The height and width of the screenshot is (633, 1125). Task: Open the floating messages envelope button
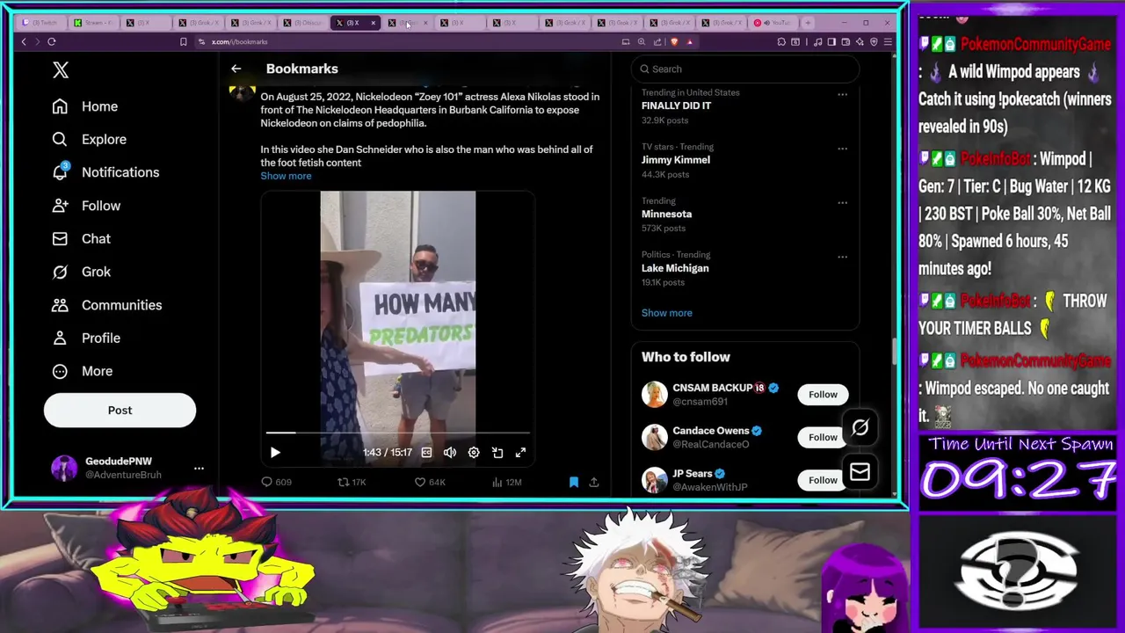[860, 473]
